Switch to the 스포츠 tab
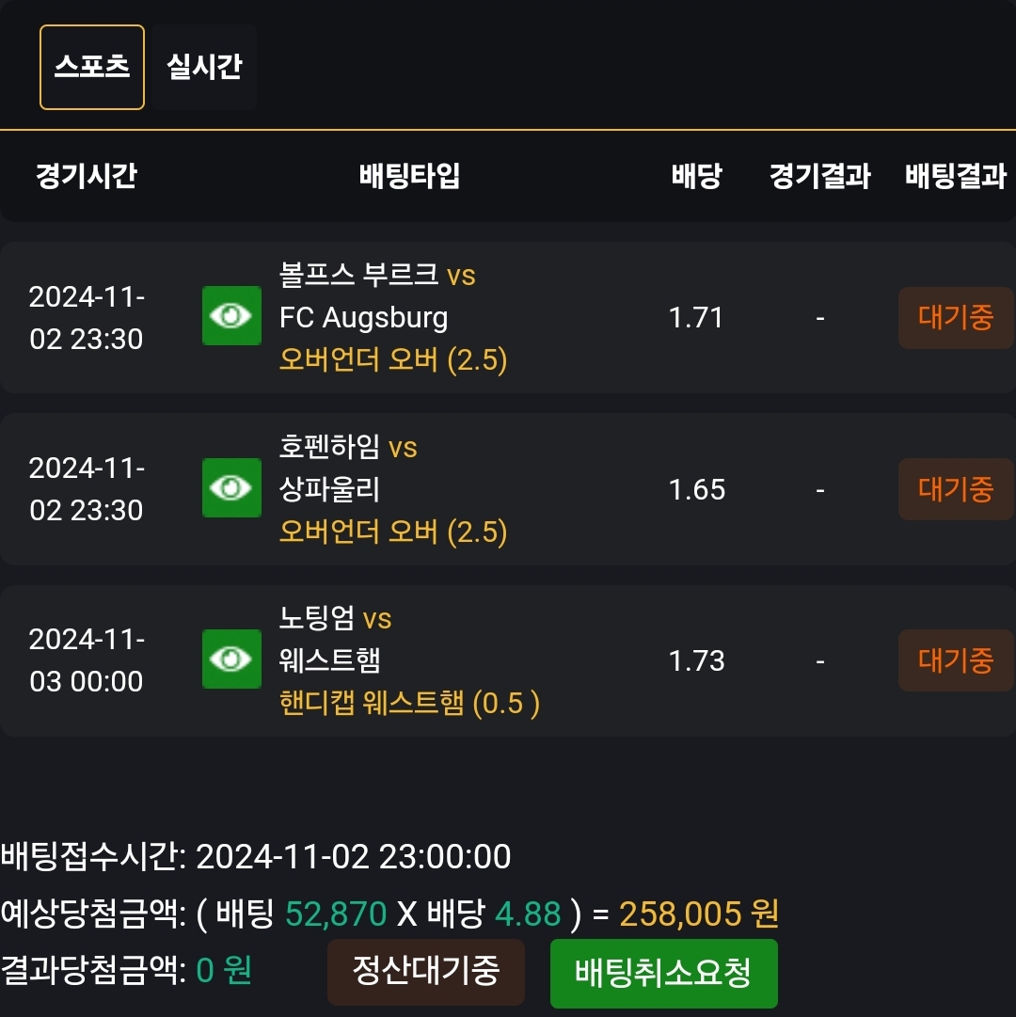The width and height of the screenshot is (1016, 1017). (92, 67)
